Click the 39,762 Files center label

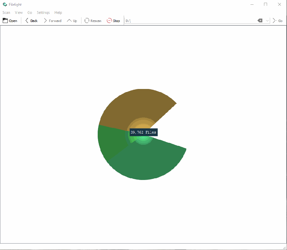(143, 132)
